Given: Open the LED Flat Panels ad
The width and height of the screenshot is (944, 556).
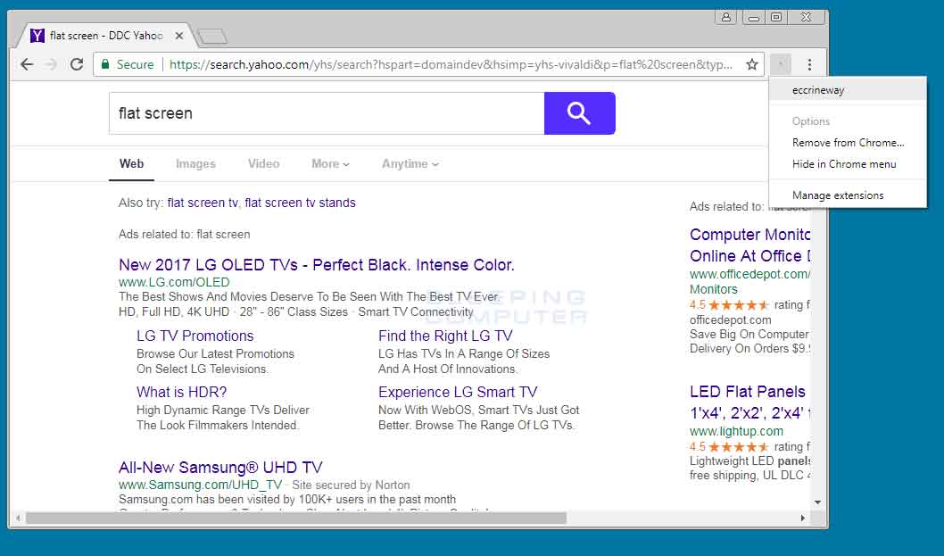Looking at the screenshot, I should pyautogui.click(x=750, y=402).
